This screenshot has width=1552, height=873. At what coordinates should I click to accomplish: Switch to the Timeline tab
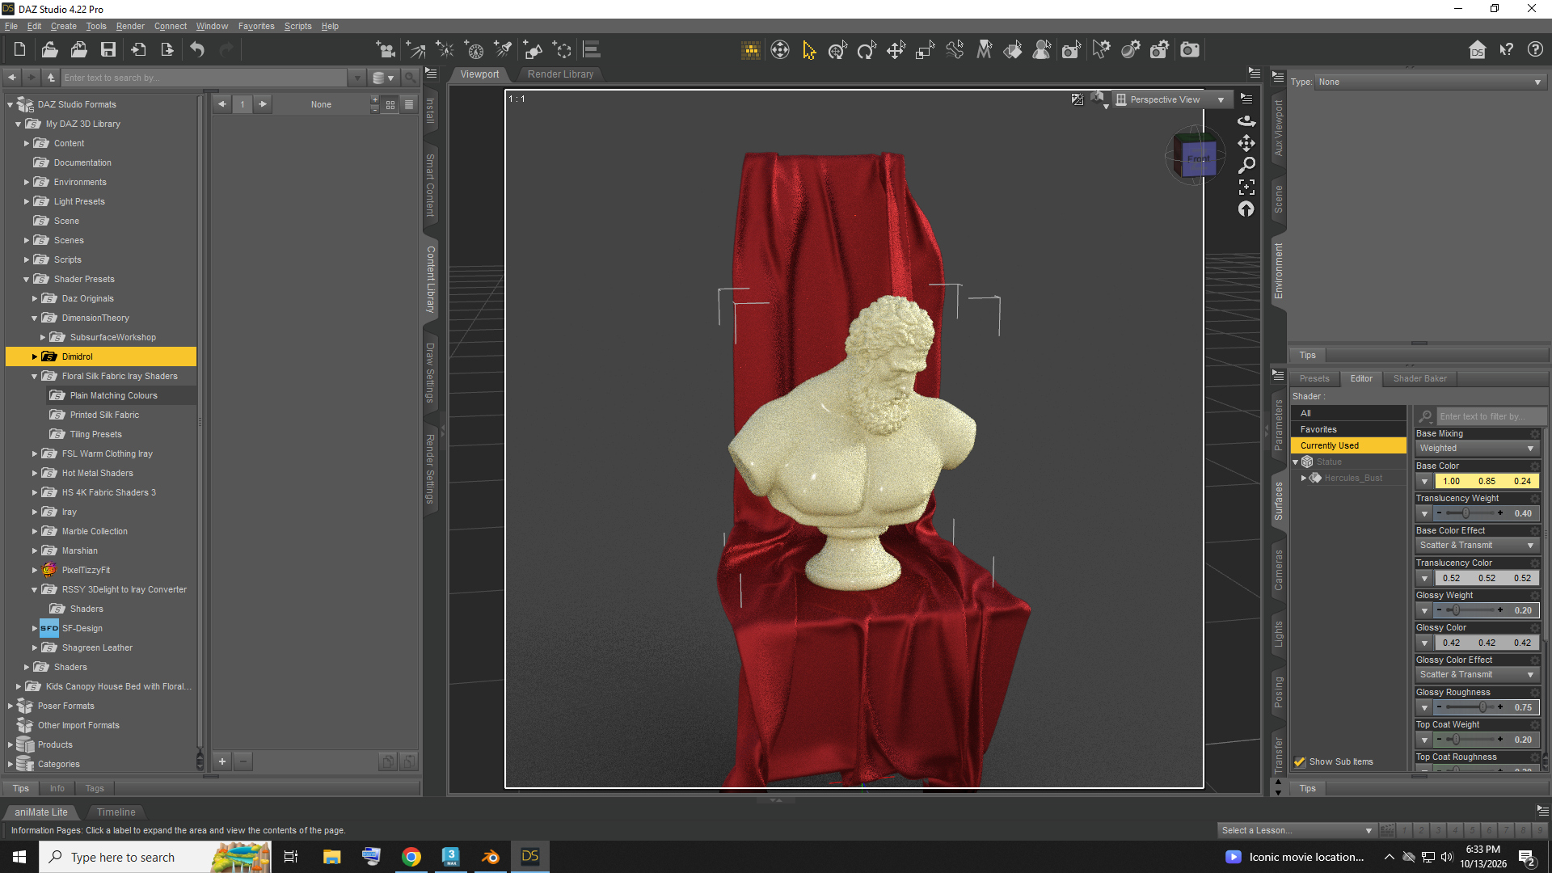click(116, 812)
